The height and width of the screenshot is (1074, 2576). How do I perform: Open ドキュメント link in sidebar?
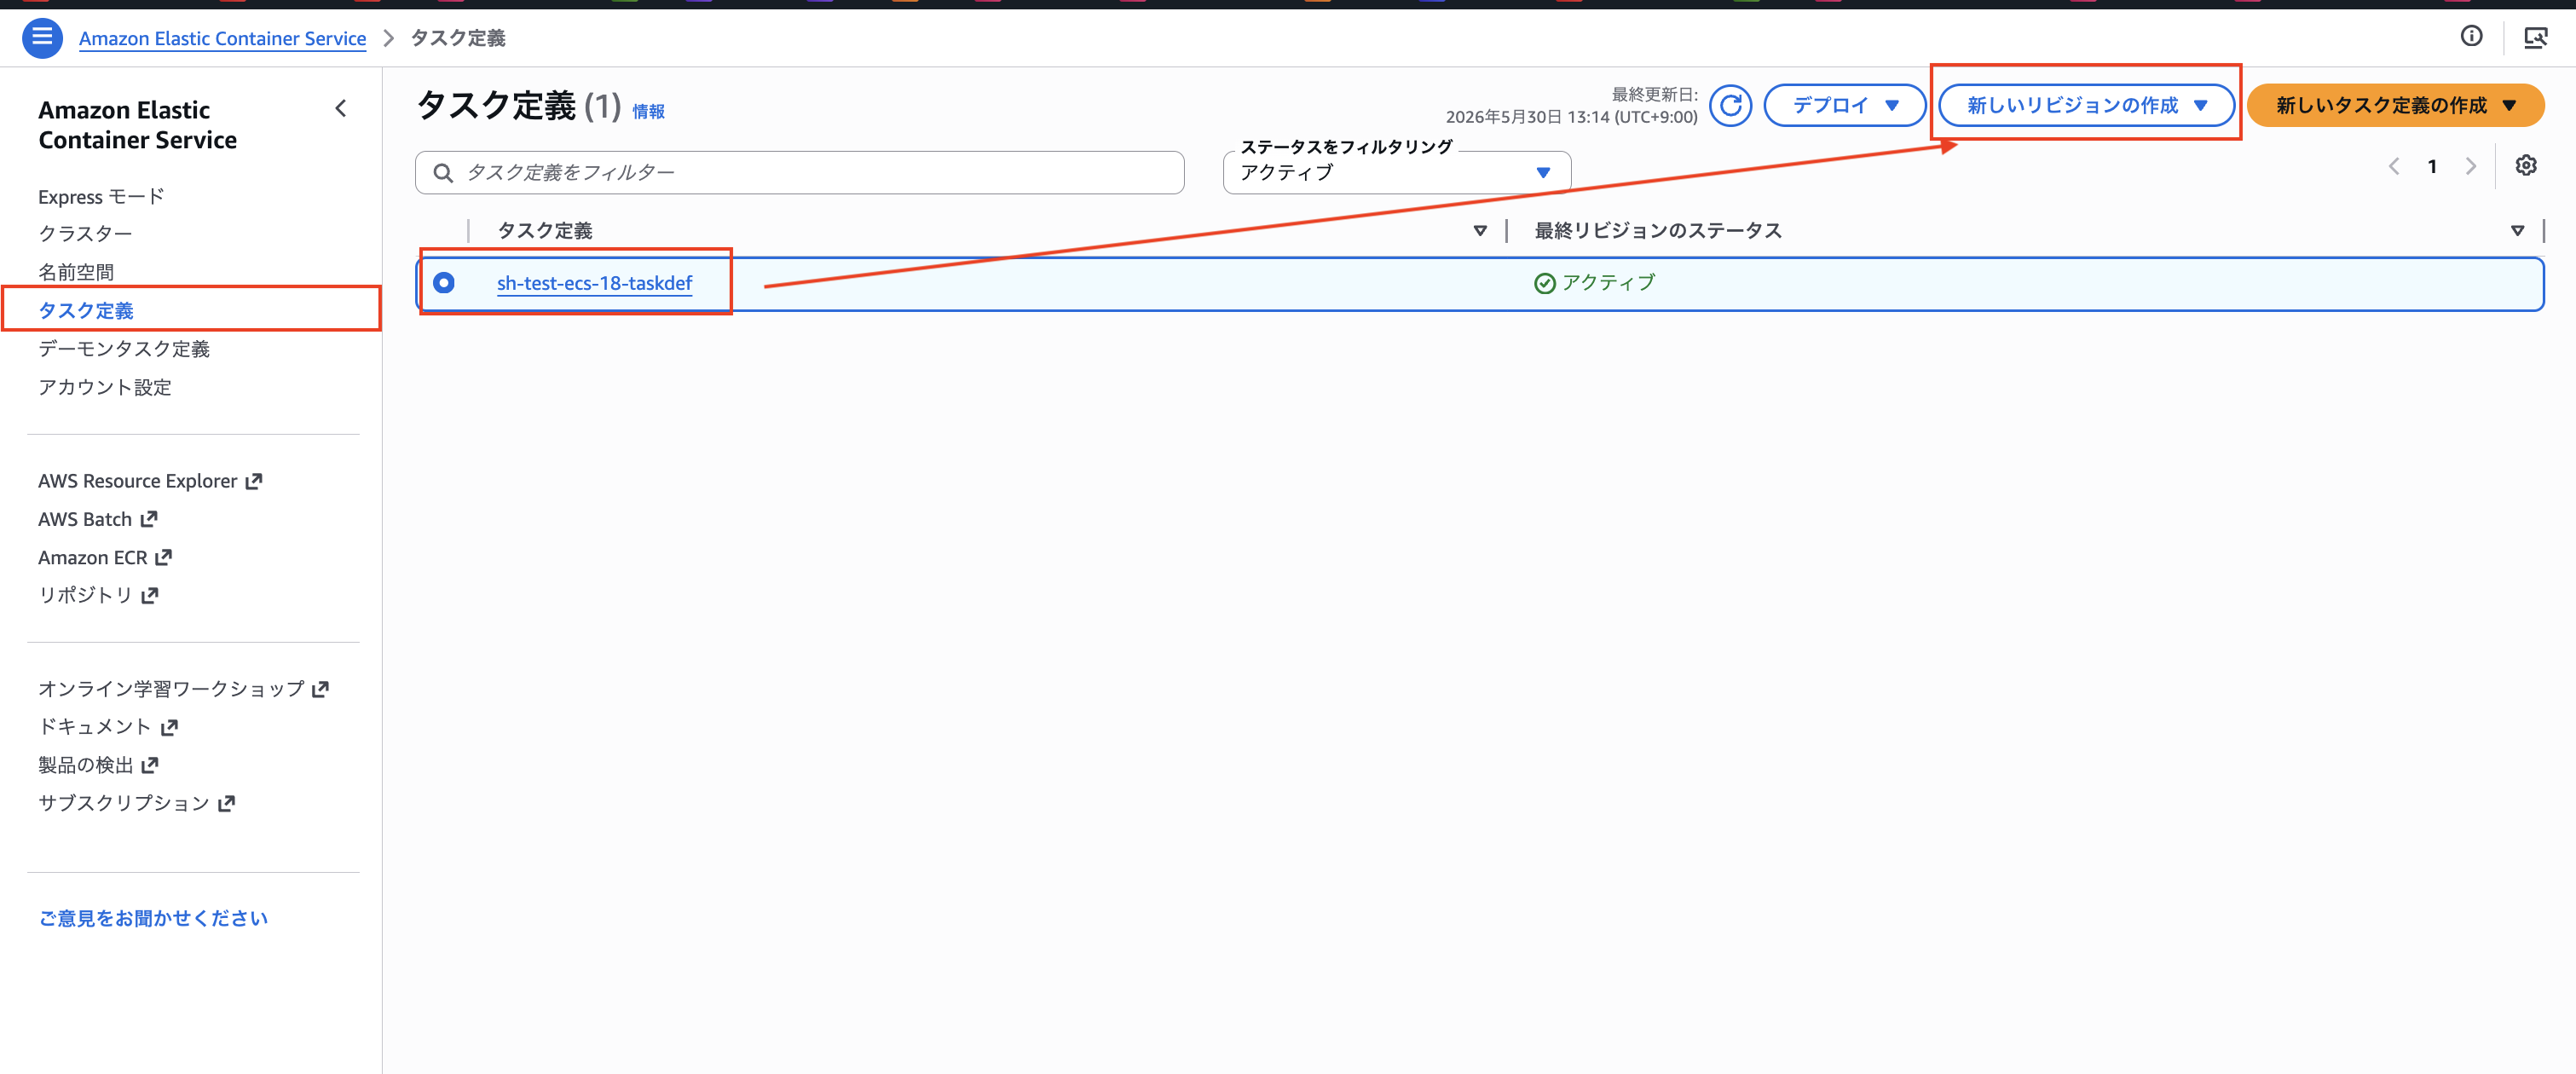[95, 727]
